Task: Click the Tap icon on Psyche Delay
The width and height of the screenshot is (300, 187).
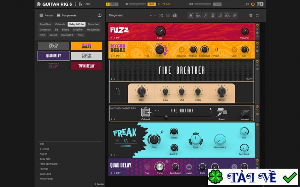Action: (147, 50)
